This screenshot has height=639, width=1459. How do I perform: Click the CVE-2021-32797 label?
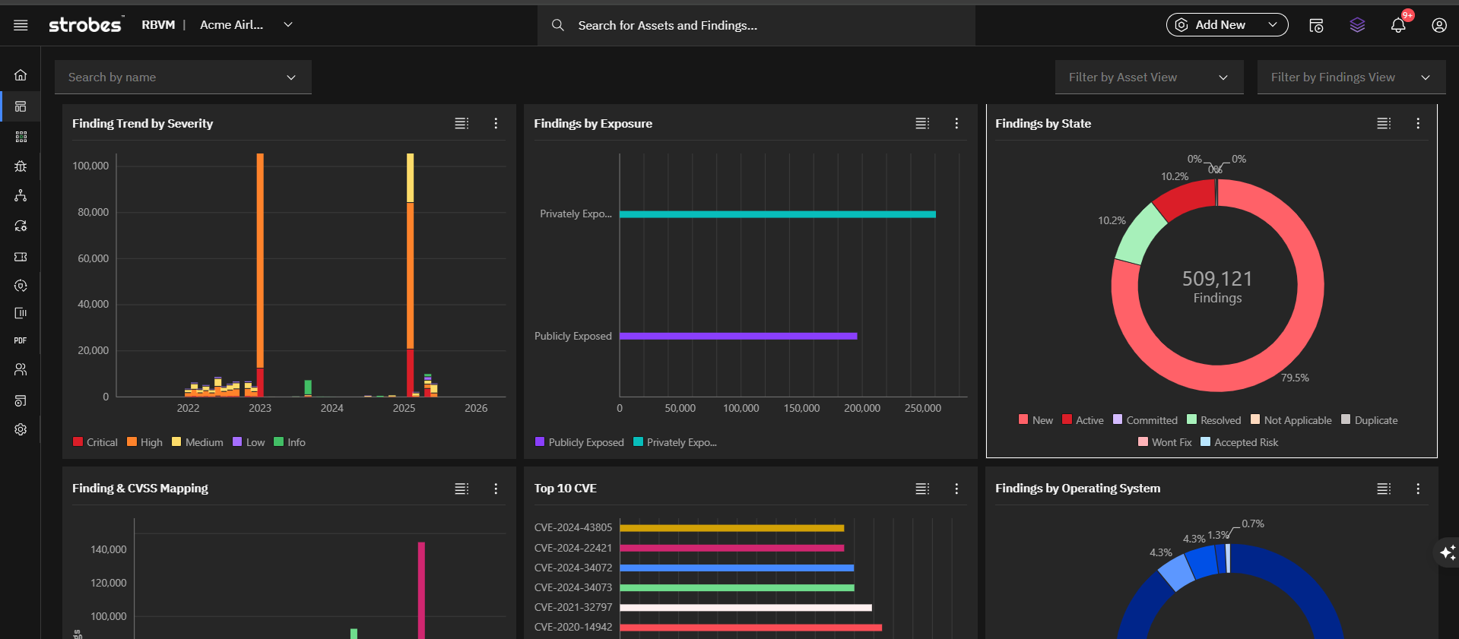pyautogui.click(x=573, y=607)
